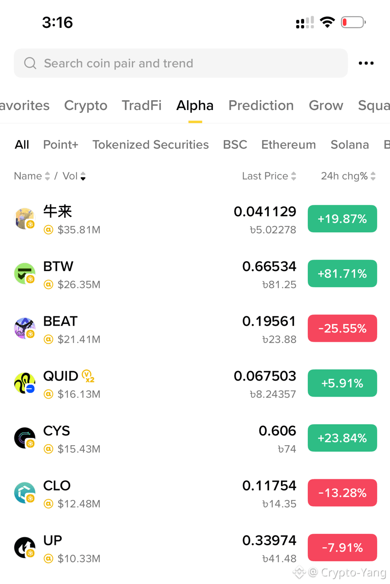The height and width of the screenshot is (584, 390).
Task: Tap the -25.55% change button for BEAT
Action: pyautogui.click(x=342, y=328)
